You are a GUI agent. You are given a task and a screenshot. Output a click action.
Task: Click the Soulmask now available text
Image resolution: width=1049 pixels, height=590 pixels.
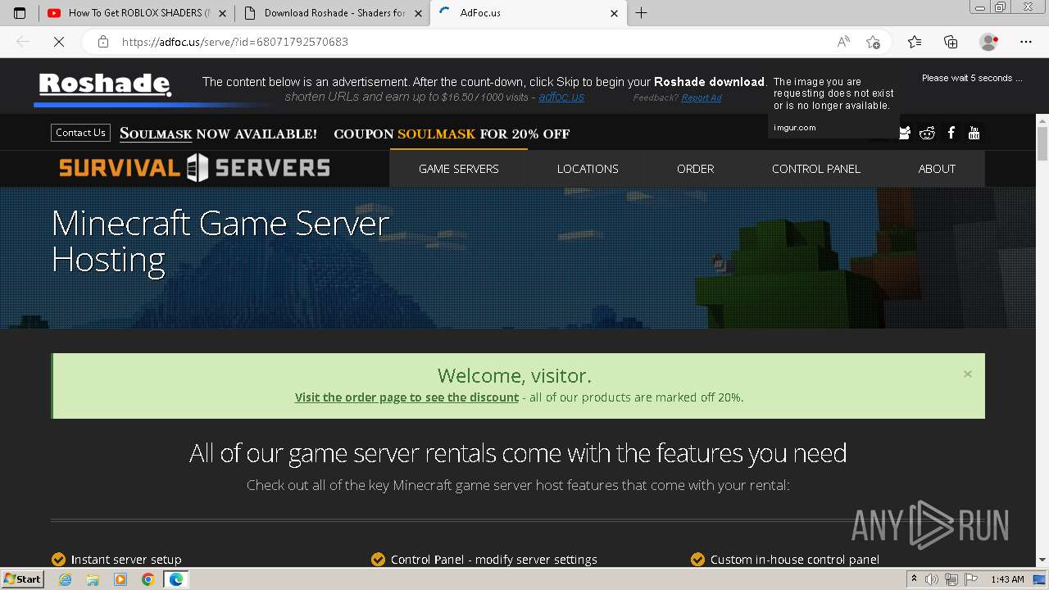point(218,134)
